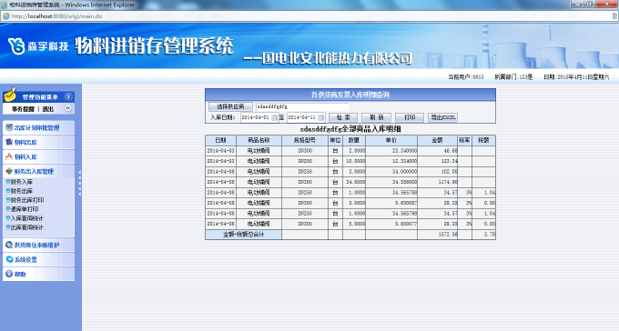
Task: Open the 帮助 menu
Action: tap(38, 274)
